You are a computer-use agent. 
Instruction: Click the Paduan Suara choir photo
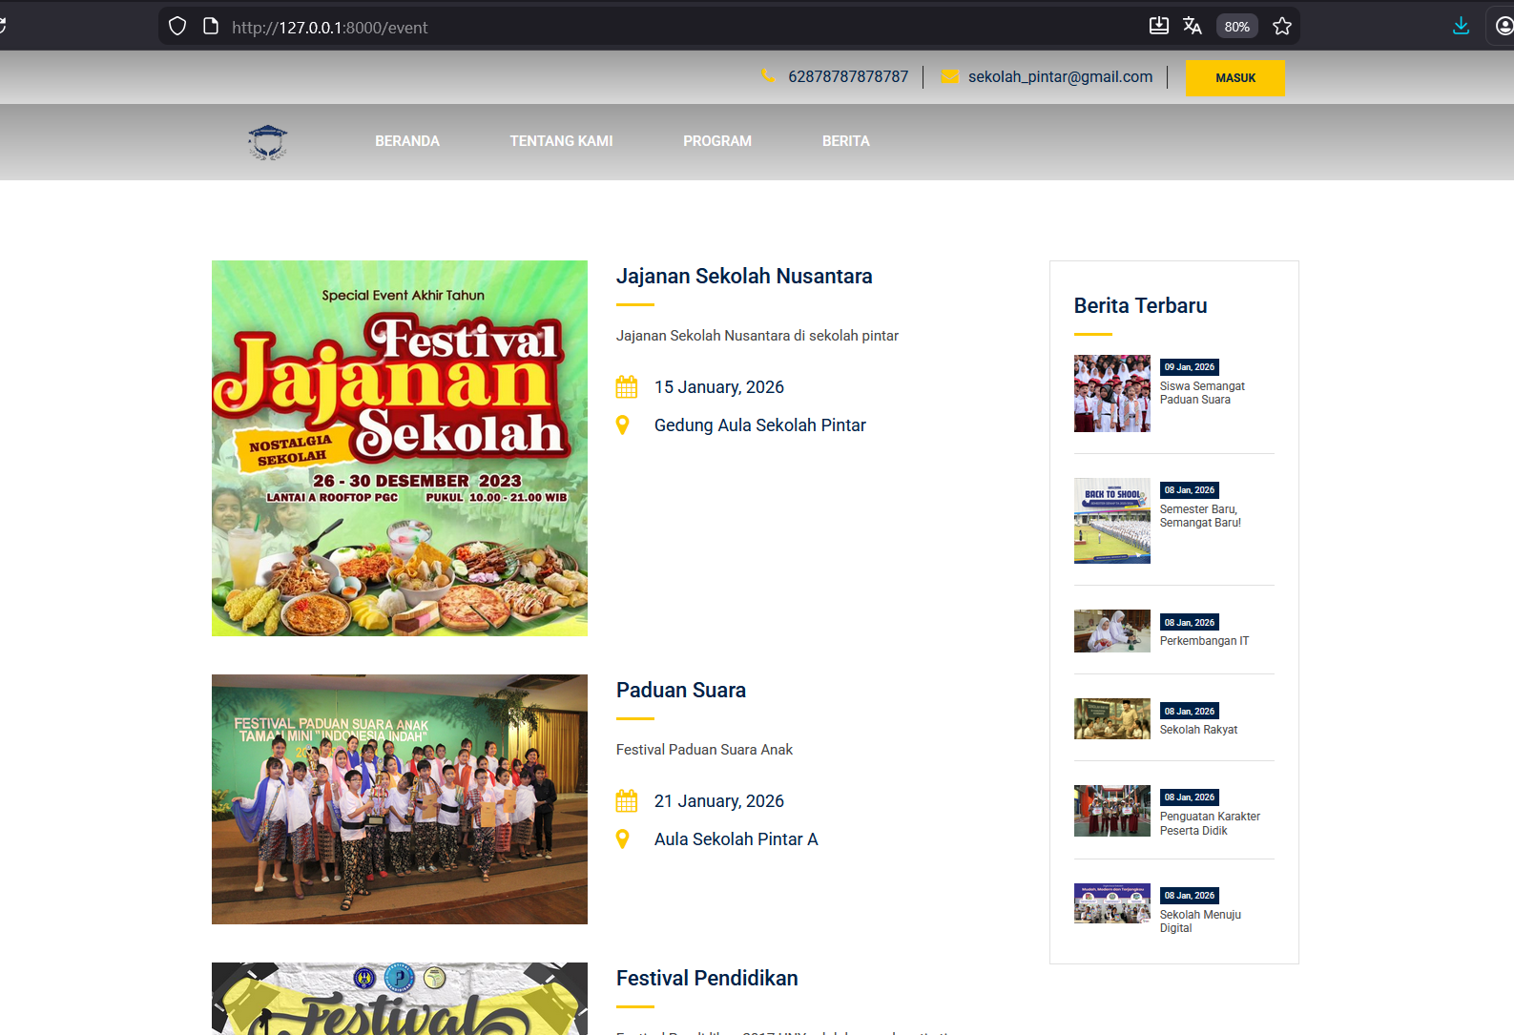click(400, 799)
